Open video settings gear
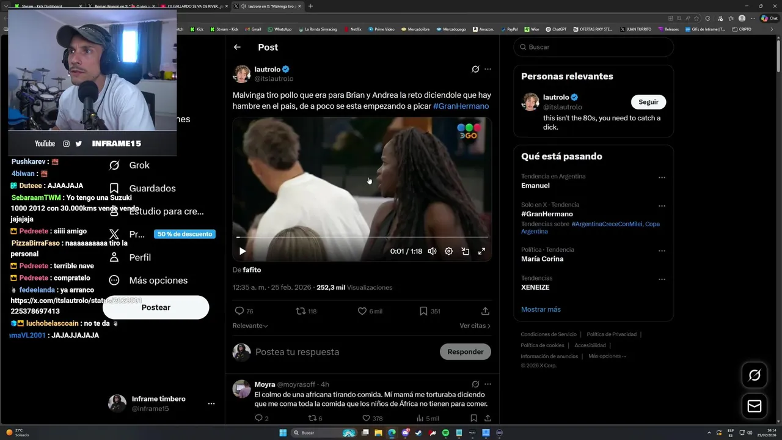The height and width of the screenshot is (440, 782). 448,251
